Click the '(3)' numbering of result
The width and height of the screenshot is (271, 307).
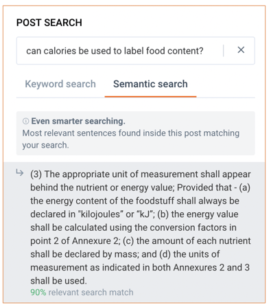coord(36,174)
